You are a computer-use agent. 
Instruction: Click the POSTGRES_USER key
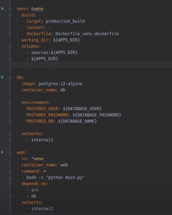click(x=42, y=109)
